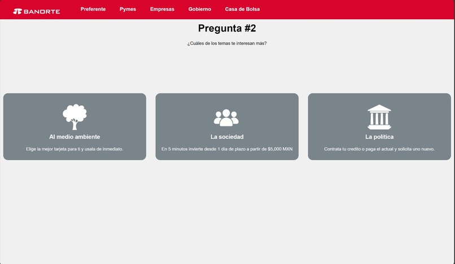Choose the 'La sociedad' card title
455x264 pixels.
click(x=227, y=137)
